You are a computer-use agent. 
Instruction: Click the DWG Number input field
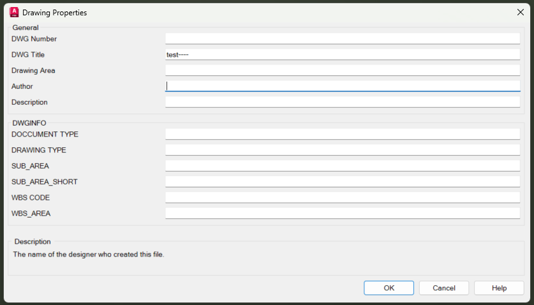coord(343,38)
